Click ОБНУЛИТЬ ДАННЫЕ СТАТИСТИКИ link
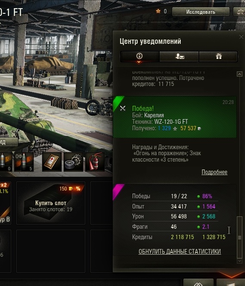 pos(180,252)
